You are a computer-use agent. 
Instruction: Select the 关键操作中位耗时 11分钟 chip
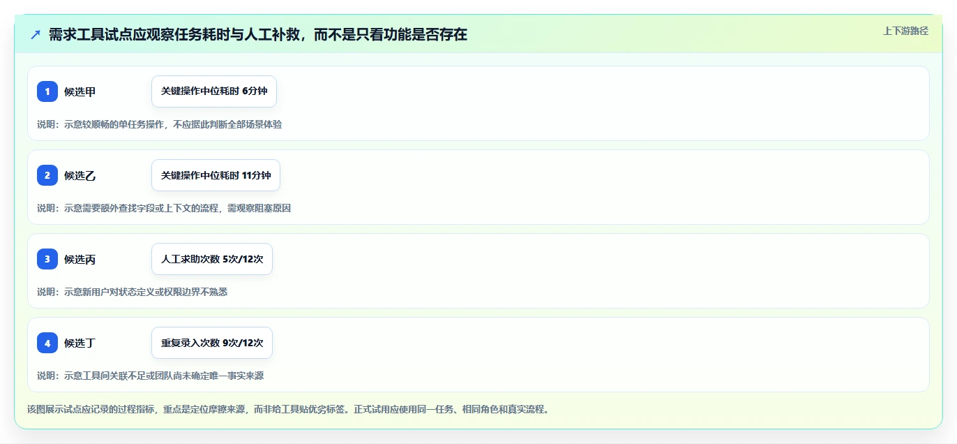coord(216,175)
